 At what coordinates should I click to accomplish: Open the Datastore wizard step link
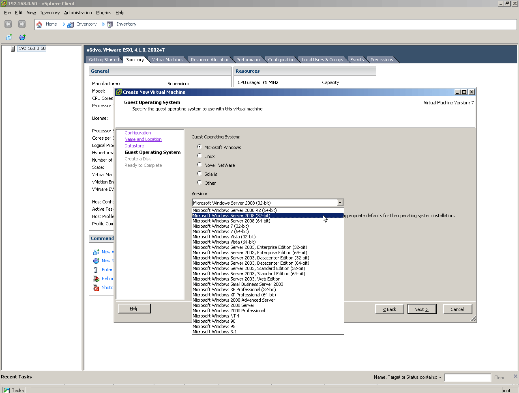click(x=134, y=146)
